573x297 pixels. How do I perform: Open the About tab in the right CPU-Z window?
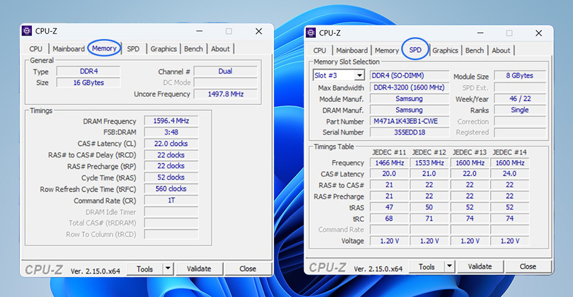pos(501,51)
